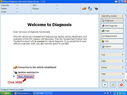The image size is (127, 95).
Task: Click red security shield tray icon
Action: [x=115, y=93]
